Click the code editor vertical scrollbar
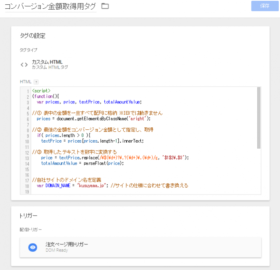 point(258,117)
